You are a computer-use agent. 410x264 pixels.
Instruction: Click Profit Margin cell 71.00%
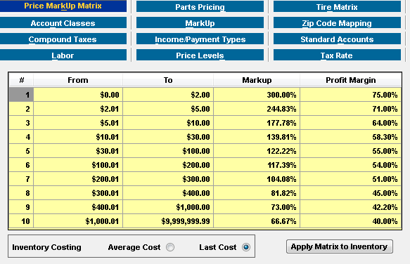point(351,109)
